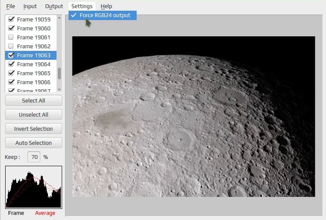Image resolution: width=326 pixels, height=220 pixels.
Task: Click the Select All button
Action: (33, 100)
